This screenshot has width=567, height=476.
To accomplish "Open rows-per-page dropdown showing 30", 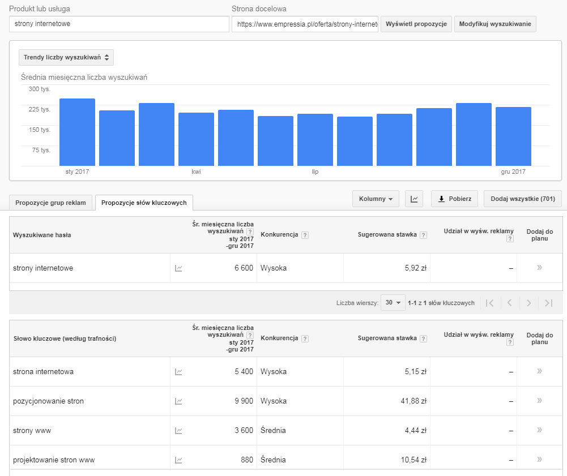I will coord(393,302).
